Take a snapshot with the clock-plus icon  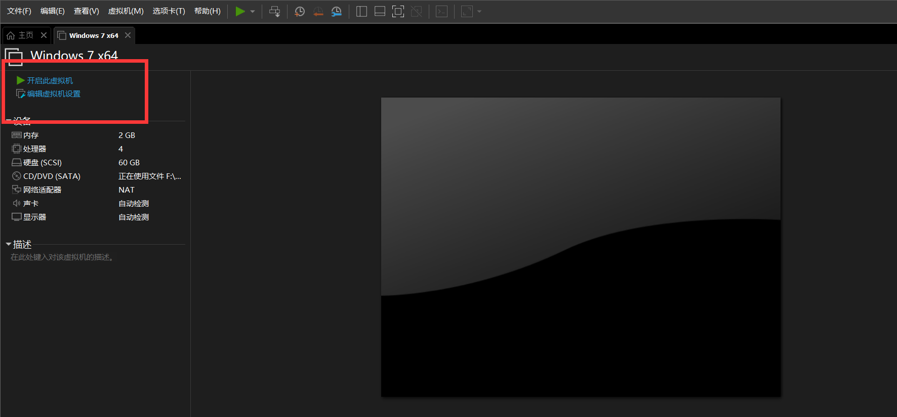click(x=300, y=11)
